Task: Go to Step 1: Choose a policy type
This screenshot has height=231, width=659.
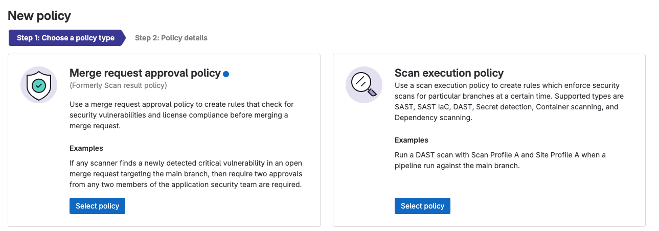Action: click(x=65, y=38)
